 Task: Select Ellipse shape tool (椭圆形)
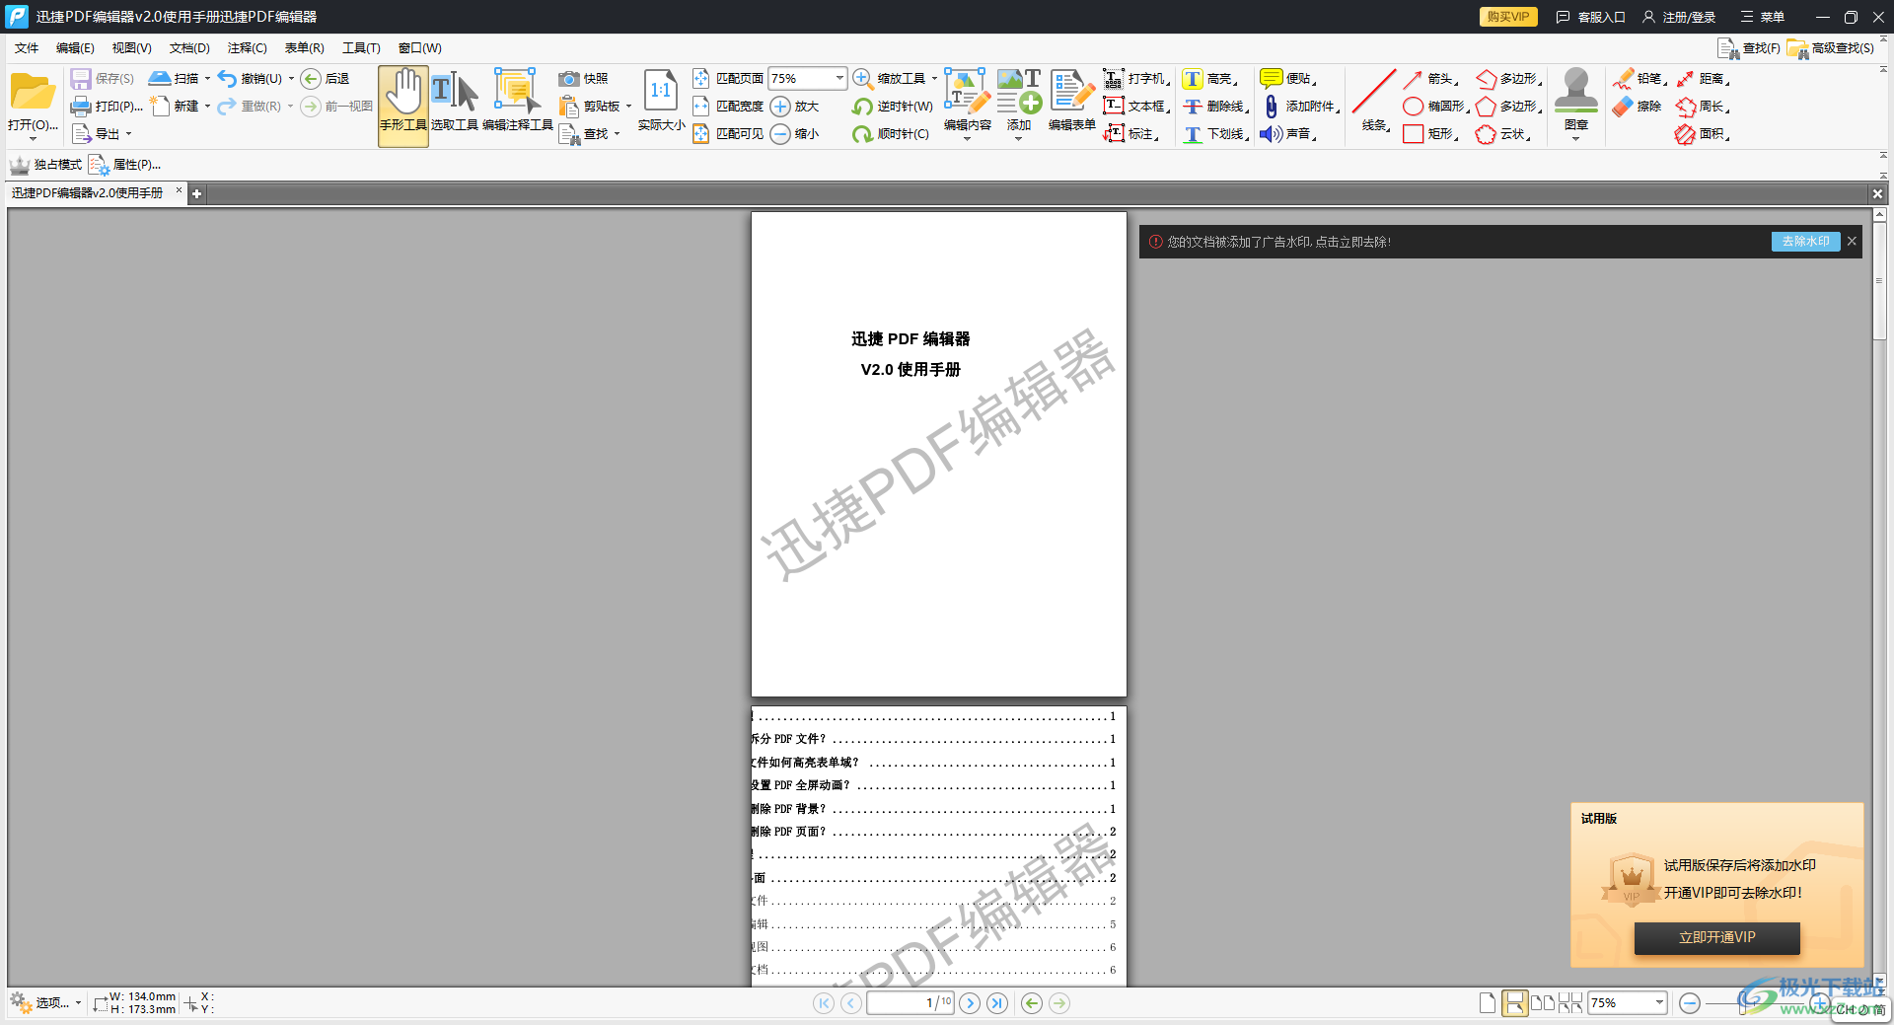(1433, 107)
